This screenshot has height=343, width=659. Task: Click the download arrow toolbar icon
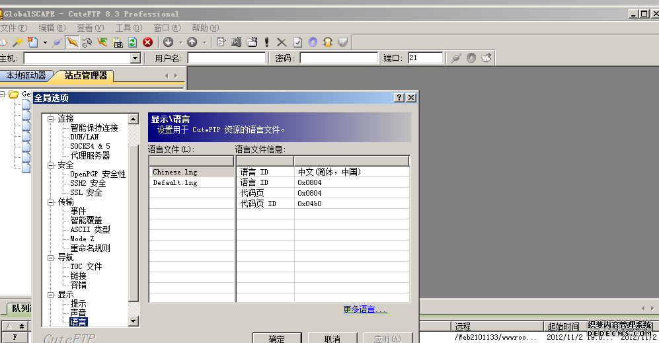coord(169,42)
